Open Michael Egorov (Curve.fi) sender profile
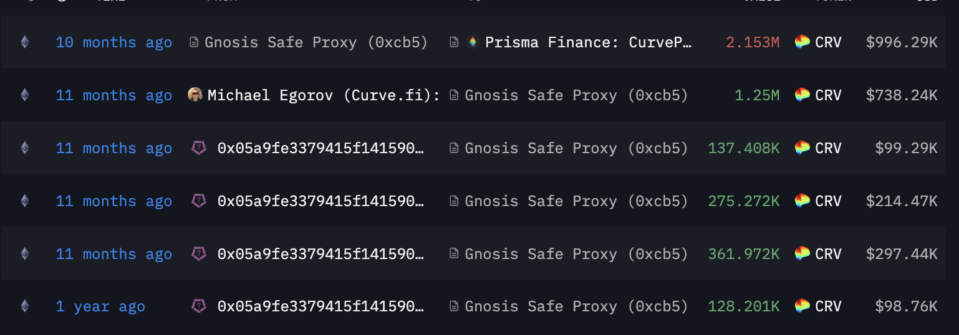Screen dimensions: 959x335 click(324, 95)
